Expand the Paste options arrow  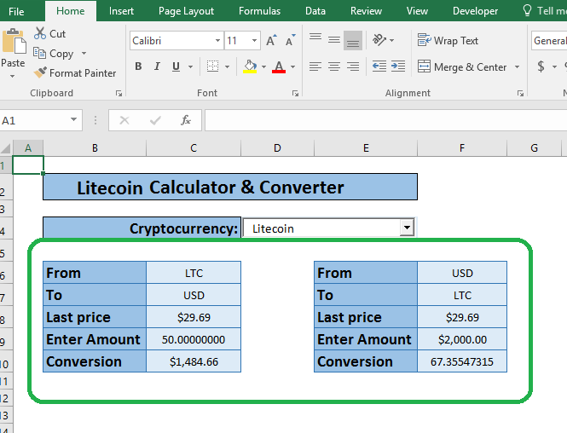[x=12, y=76]
